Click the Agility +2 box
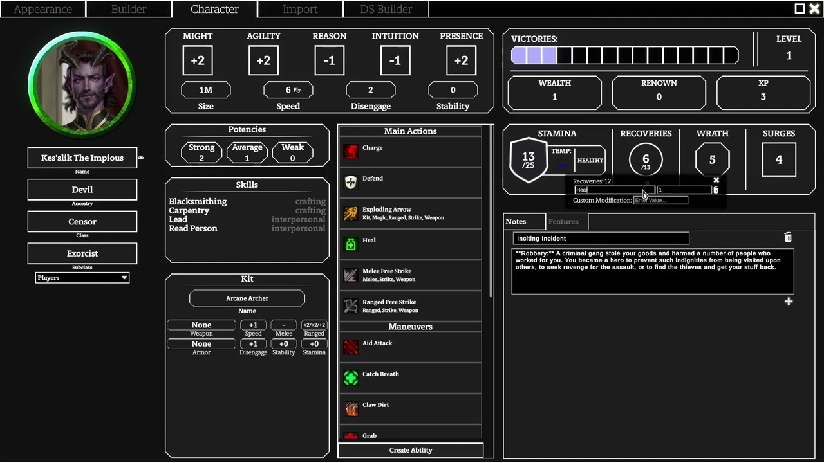824x463 pixels. 263,60
